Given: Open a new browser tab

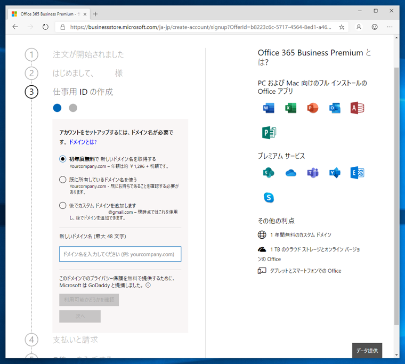Looking at the screenshot, I should pyautogui.click(x=95, y=14).
